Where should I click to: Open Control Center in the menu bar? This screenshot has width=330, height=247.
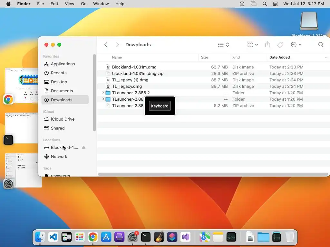pyautogui.click(x=275, y=4)
